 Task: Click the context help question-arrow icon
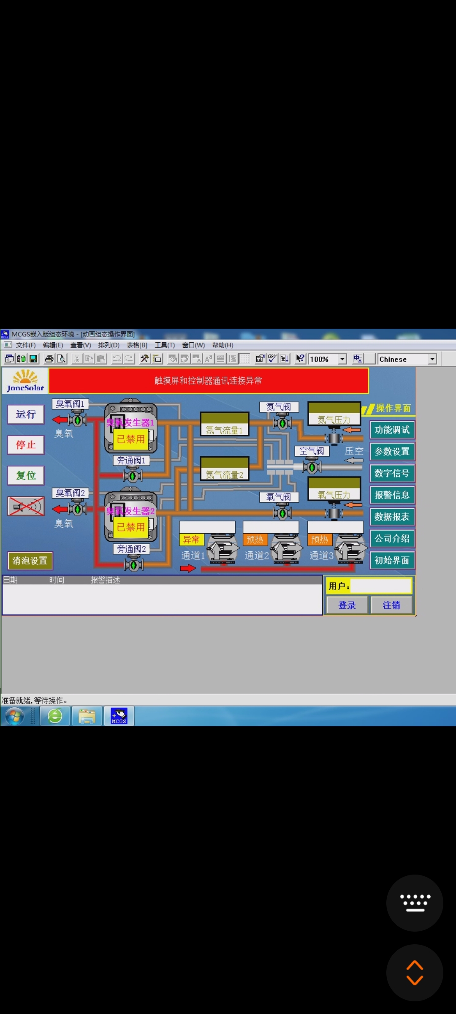coord(300,359)
